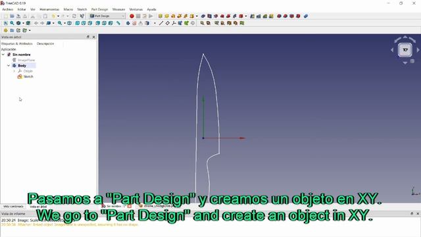Click the Create group folder icon
The width and height of the screenshot is (421, 237).
coord(12,30)
